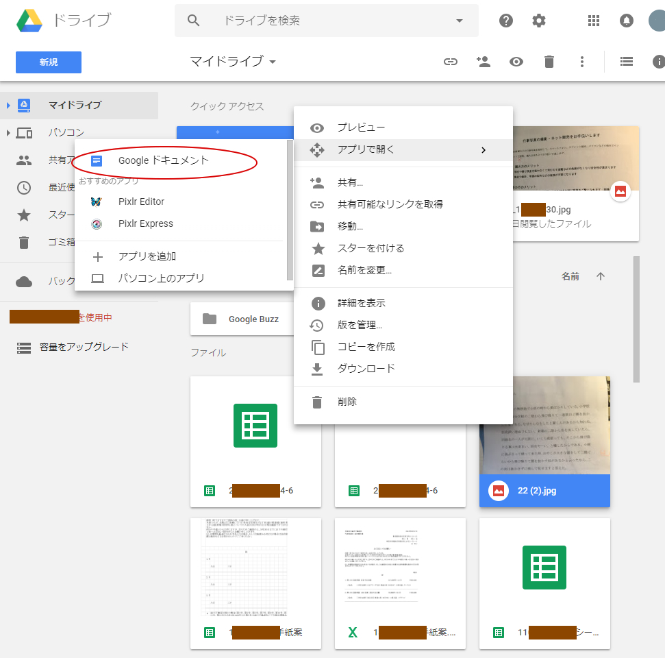Select 移動... in context menu
The image size is (665, 658).
(403, 226)
